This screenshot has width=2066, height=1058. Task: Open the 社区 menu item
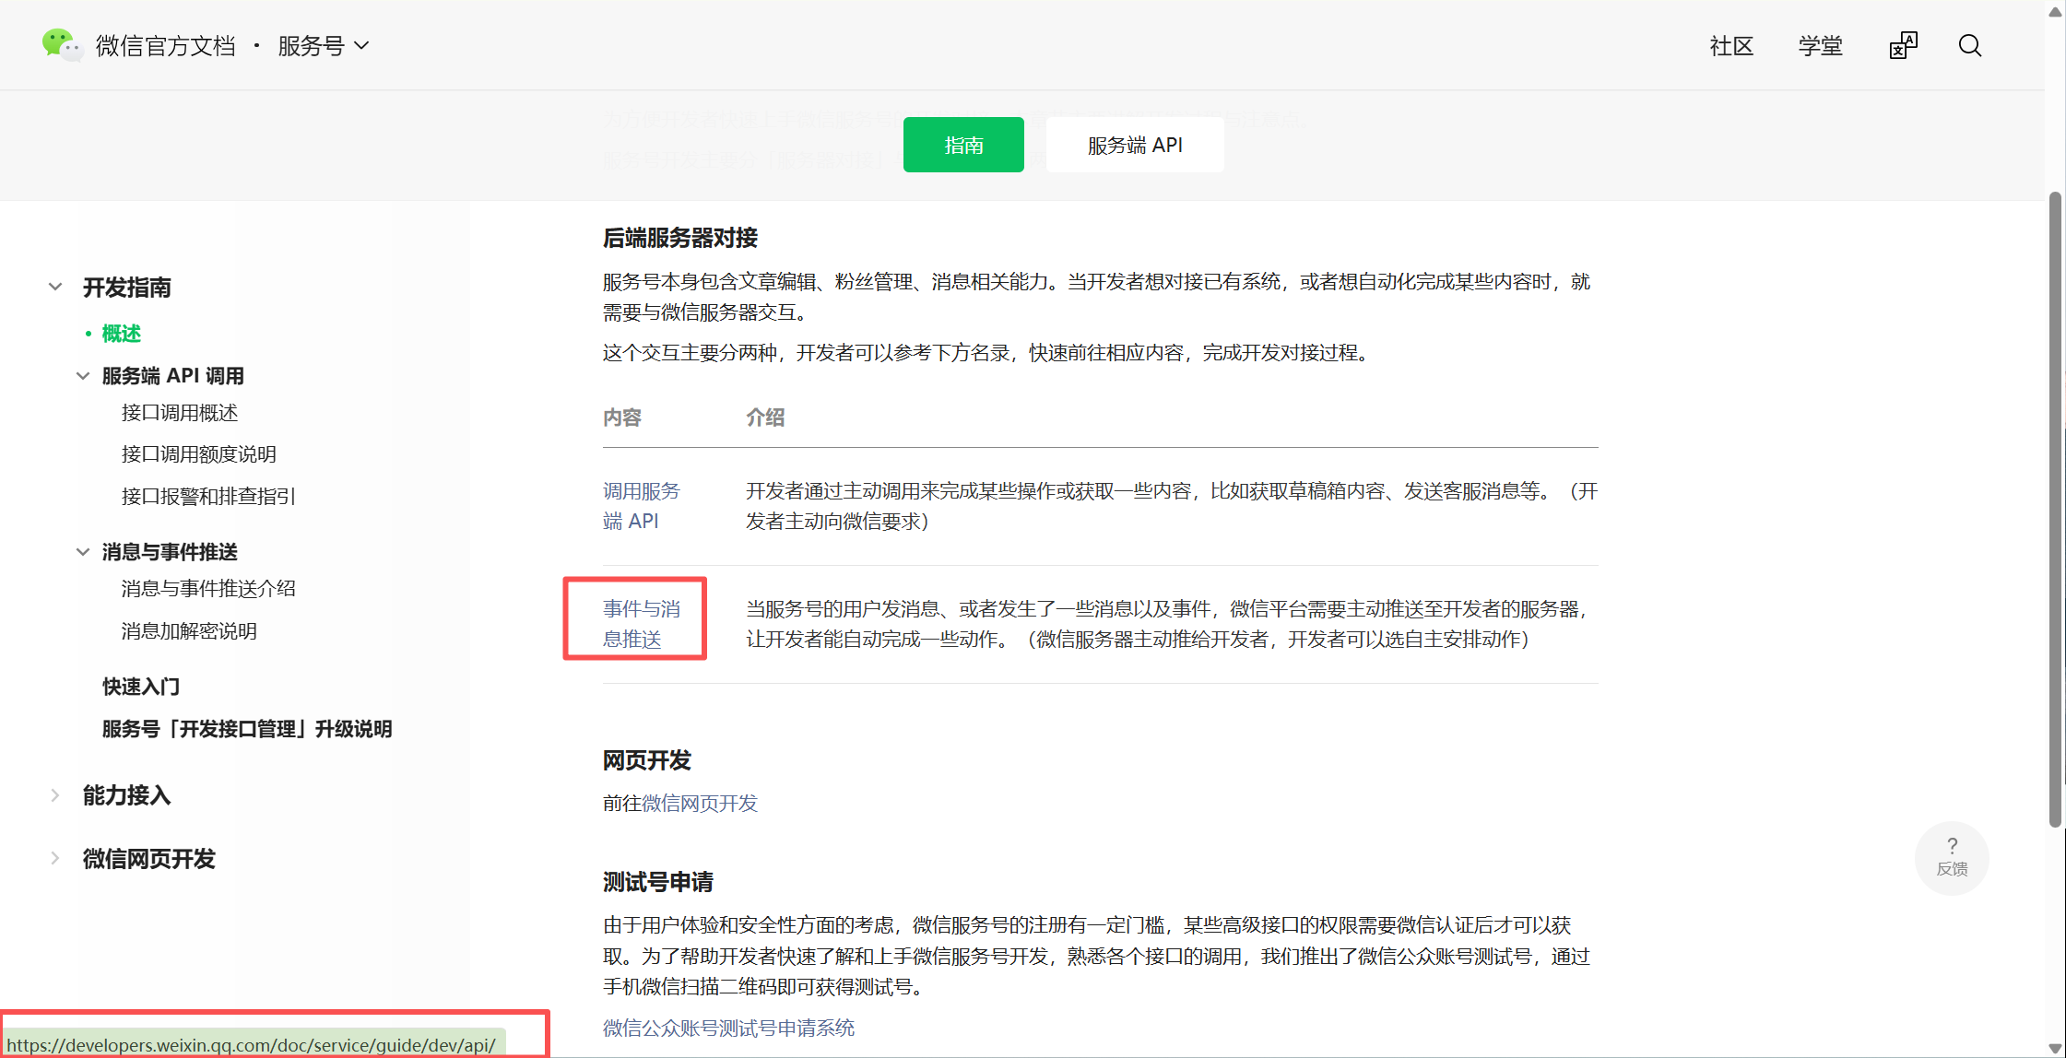[x=1730, y=45]
